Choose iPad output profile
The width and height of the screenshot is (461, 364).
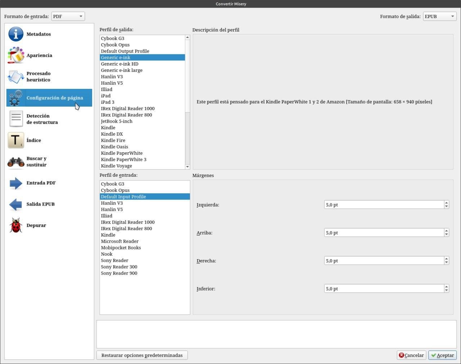[x=142, y=96]
